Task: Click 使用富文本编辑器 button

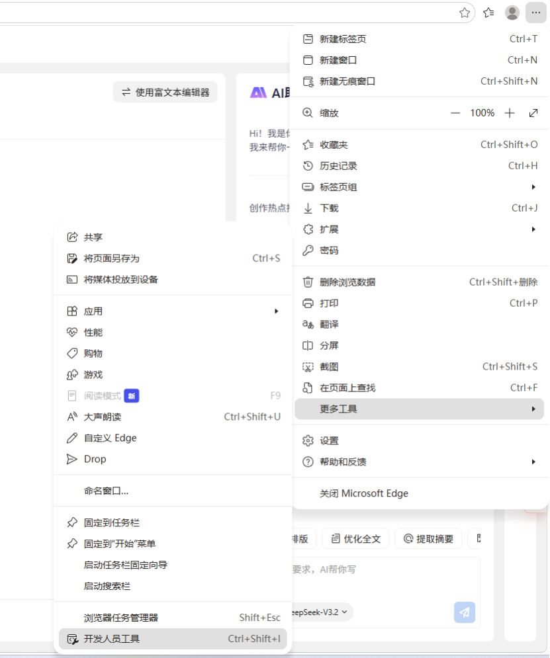Action: coord(165,93)
